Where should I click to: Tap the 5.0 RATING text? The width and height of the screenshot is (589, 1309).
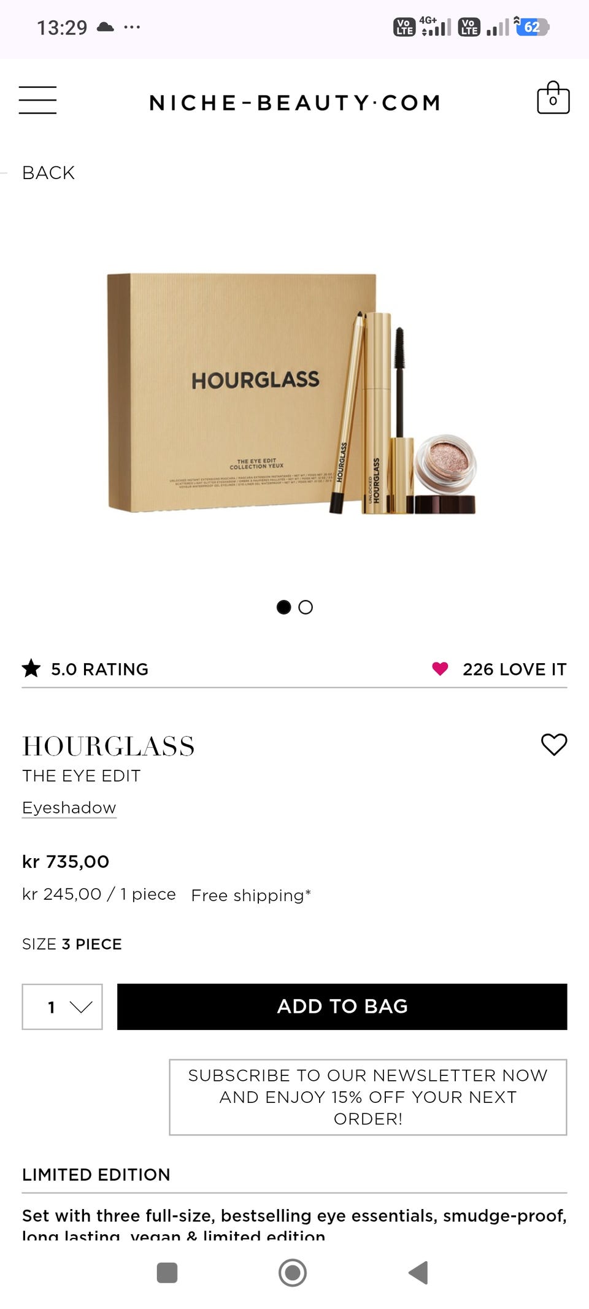pos(99,669)
